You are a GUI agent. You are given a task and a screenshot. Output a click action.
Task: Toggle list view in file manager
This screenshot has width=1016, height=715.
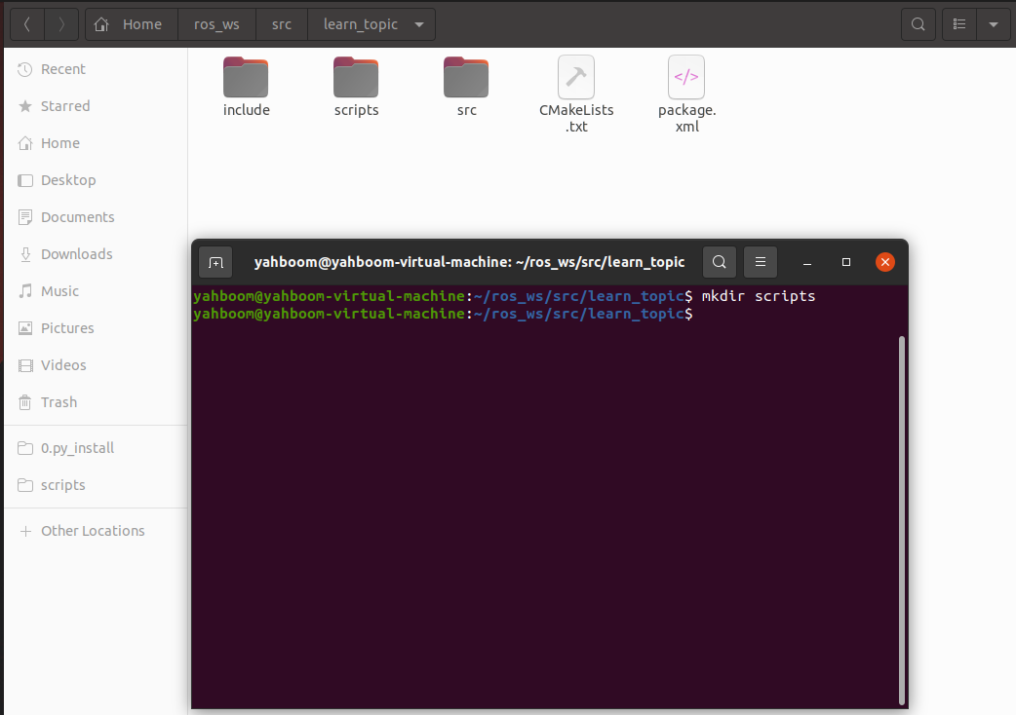tap(959, 24)
